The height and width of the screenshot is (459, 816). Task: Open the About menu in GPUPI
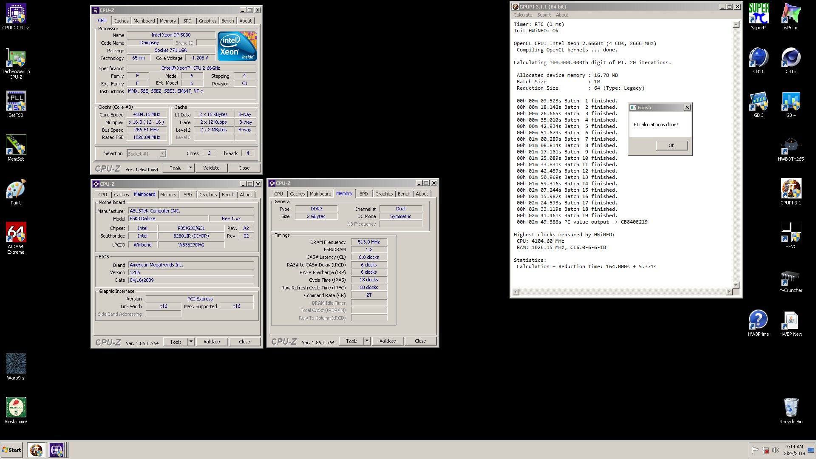point(562,15)
